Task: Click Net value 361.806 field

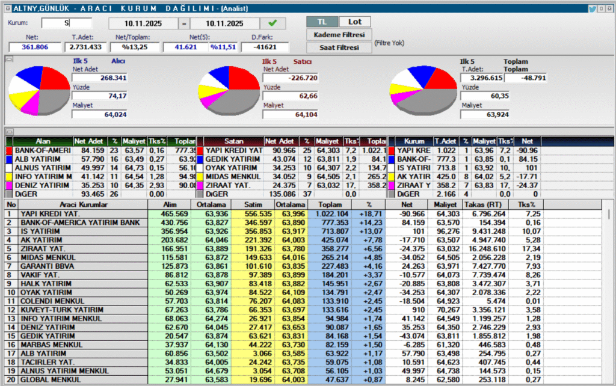Action: click(35, 47)
